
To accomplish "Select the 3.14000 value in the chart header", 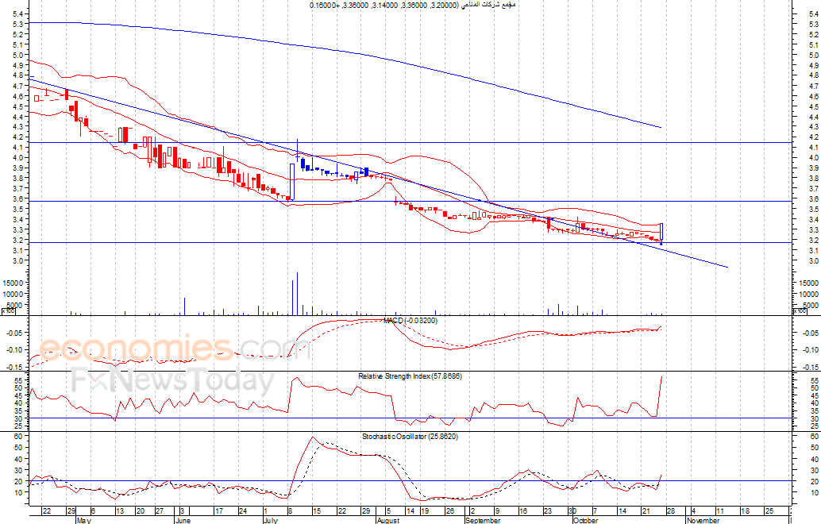I will (x=385, y=6).
